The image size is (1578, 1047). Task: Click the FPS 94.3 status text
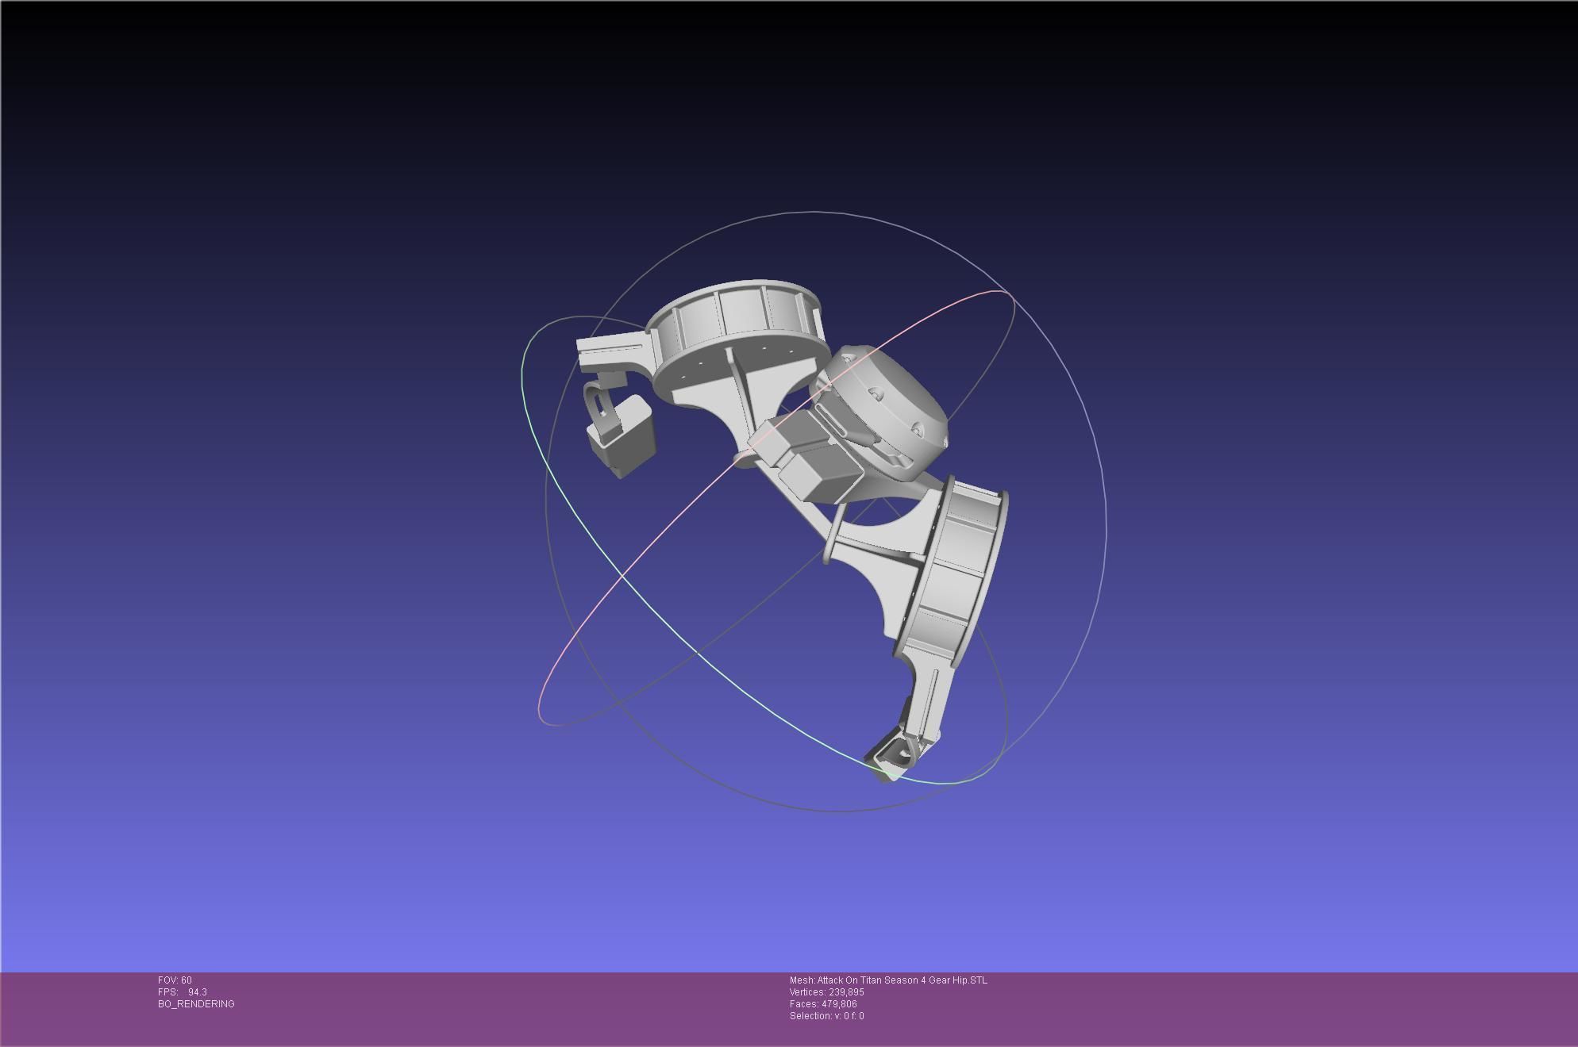[x=182, y=992]
